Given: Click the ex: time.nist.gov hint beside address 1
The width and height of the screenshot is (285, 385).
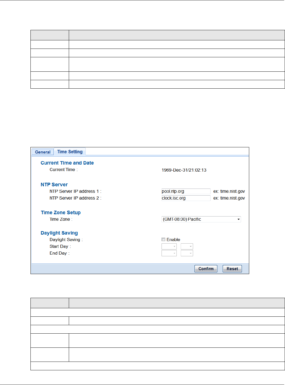Looking at the screenshot, I should [229, 191].
